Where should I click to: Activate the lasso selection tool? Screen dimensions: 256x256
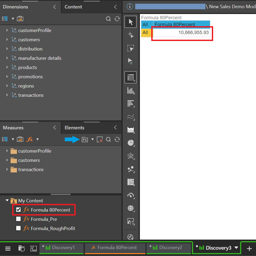[x=130, y=48]
